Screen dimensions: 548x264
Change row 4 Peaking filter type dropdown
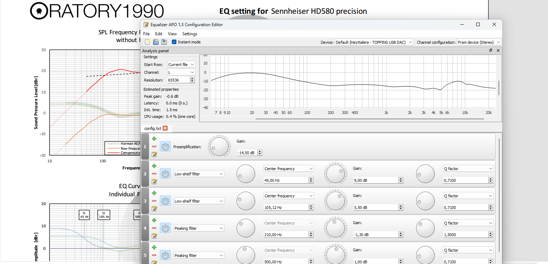[199, 228]
